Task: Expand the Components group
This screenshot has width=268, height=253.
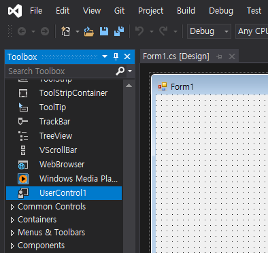Action: pyautogui.click(x=12, y=246)
